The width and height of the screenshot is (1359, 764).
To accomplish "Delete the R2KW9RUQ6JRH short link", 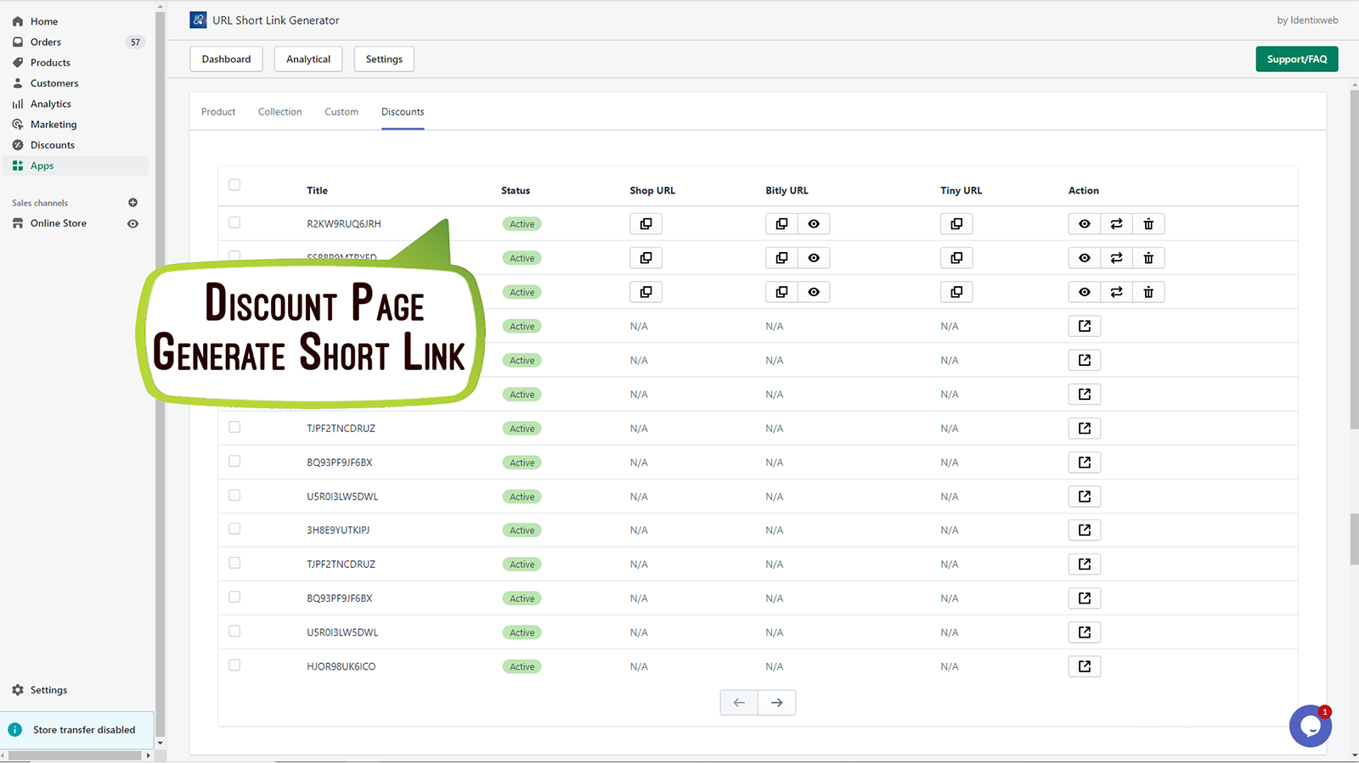I will [1148, 223].
